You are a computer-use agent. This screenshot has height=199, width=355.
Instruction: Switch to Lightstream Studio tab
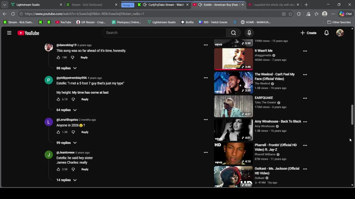36,5
